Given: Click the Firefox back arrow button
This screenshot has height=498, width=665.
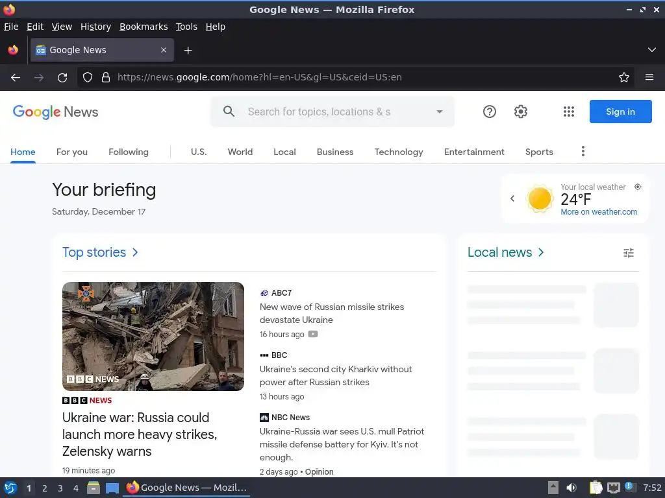Looking at the screenshot, I should pos(16,78).
